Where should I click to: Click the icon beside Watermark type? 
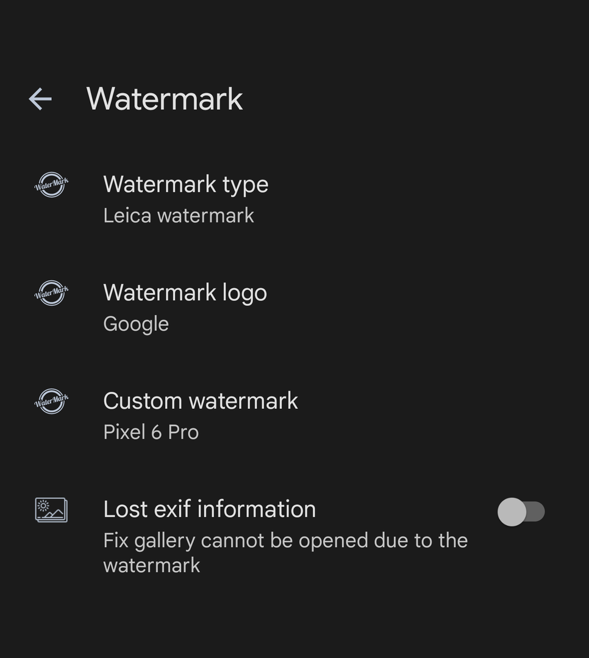pos(51,185)
